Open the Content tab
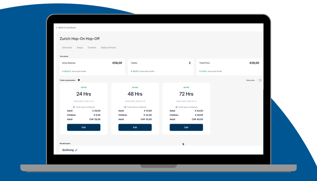The image size is (317, 181). click(92, 48)
